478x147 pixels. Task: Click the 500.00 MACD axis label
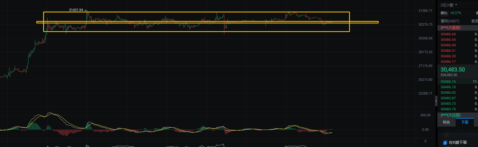[425, 115]
